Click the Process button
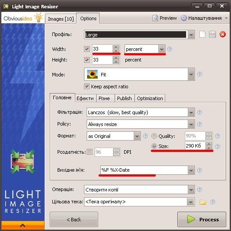This screenshot has height=231, width=231. [202, 220]
